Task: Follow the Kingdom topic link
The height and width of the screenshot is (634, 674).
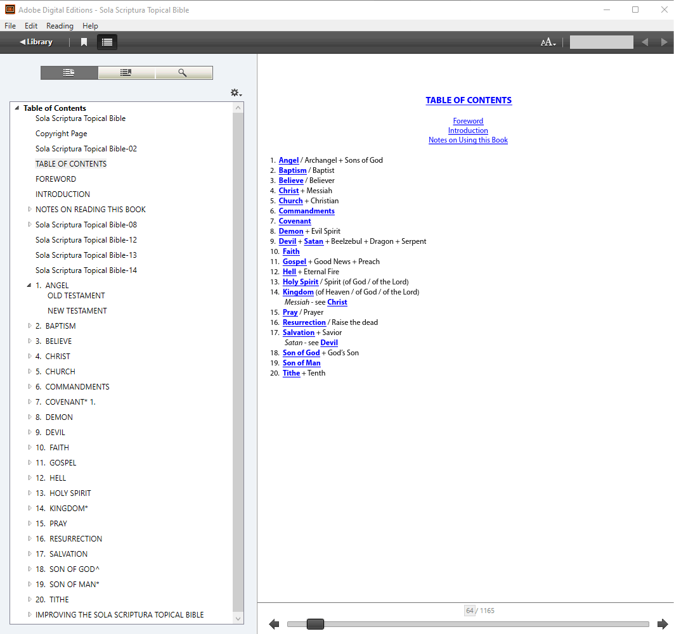Action: point(298,292)
